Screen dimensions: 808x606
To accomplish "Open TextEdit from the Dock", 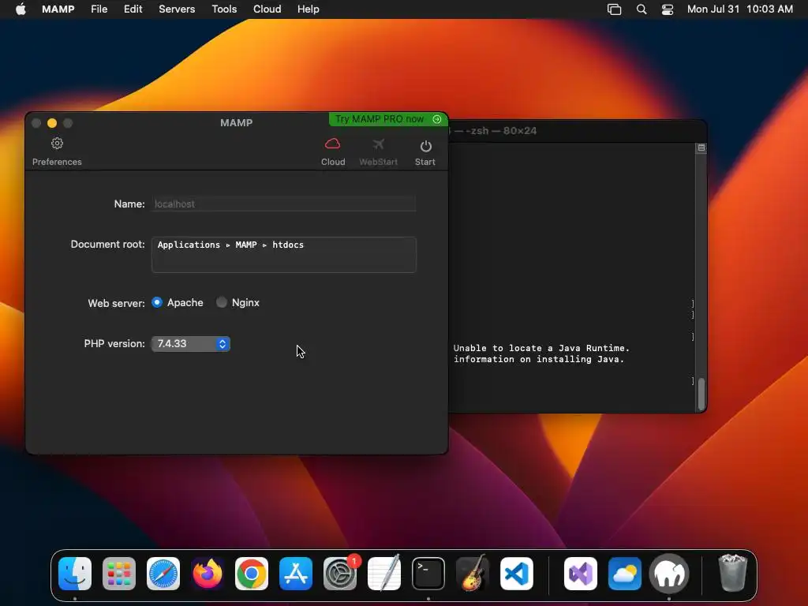I will click(384, 574).
